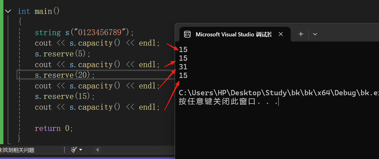Click the line 's.reserve(5);'
Screen dimensions: 379x159
pyautogui.click(x=63, y=54)
